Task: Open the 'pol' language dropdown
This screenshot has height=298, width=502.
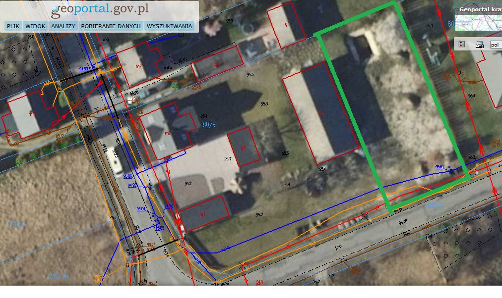Action: [496, 45]
